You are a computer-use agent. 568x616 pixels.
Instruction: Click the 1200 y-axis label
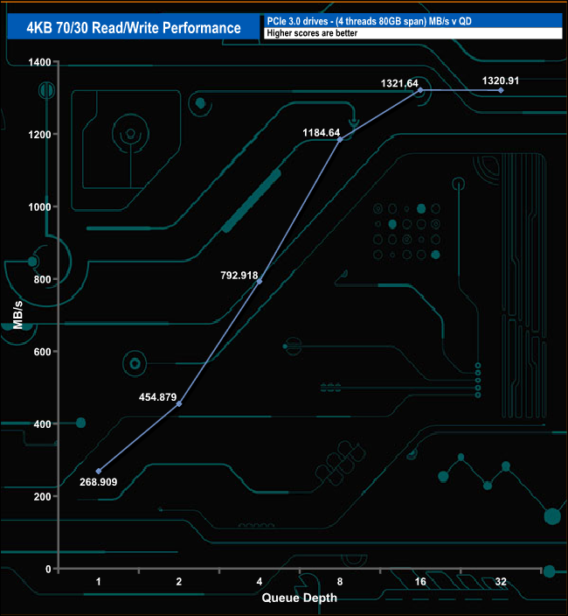click(39, 135)
